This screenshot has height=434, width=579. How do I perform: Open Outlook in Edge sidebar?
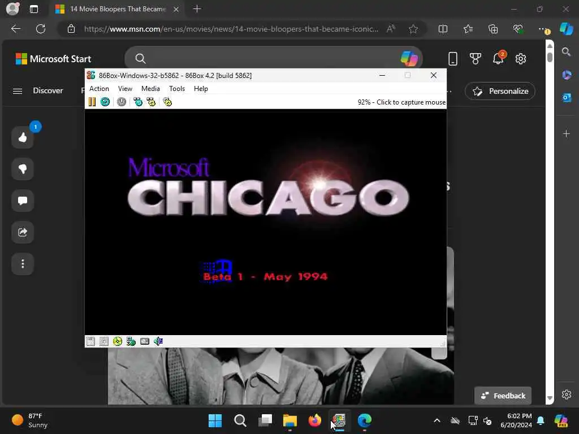(x=567, y=98)
